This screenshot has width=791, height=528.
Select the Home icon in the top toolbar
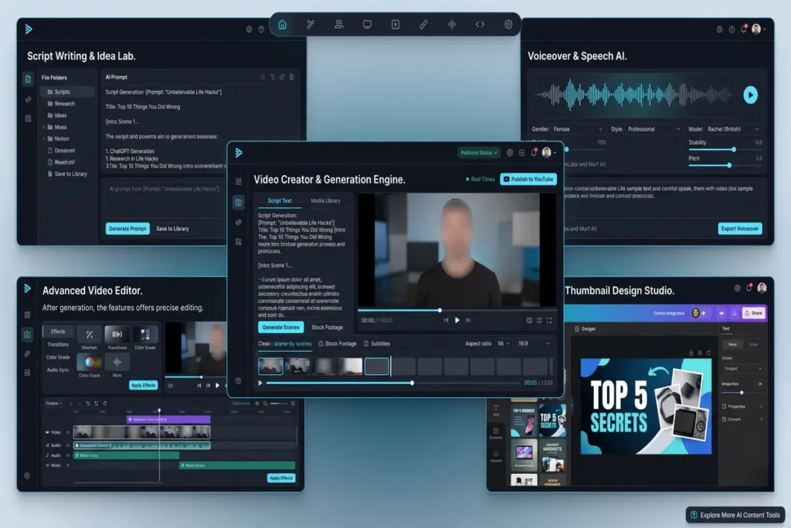tap(283, 24)
